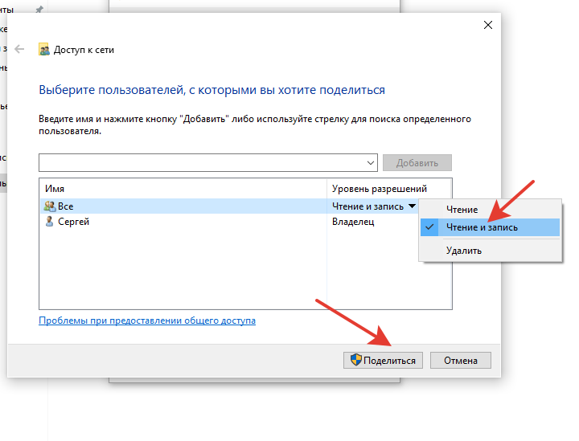Open 'Проблемы при предоставлении общего доступа' link

(147, 321)
